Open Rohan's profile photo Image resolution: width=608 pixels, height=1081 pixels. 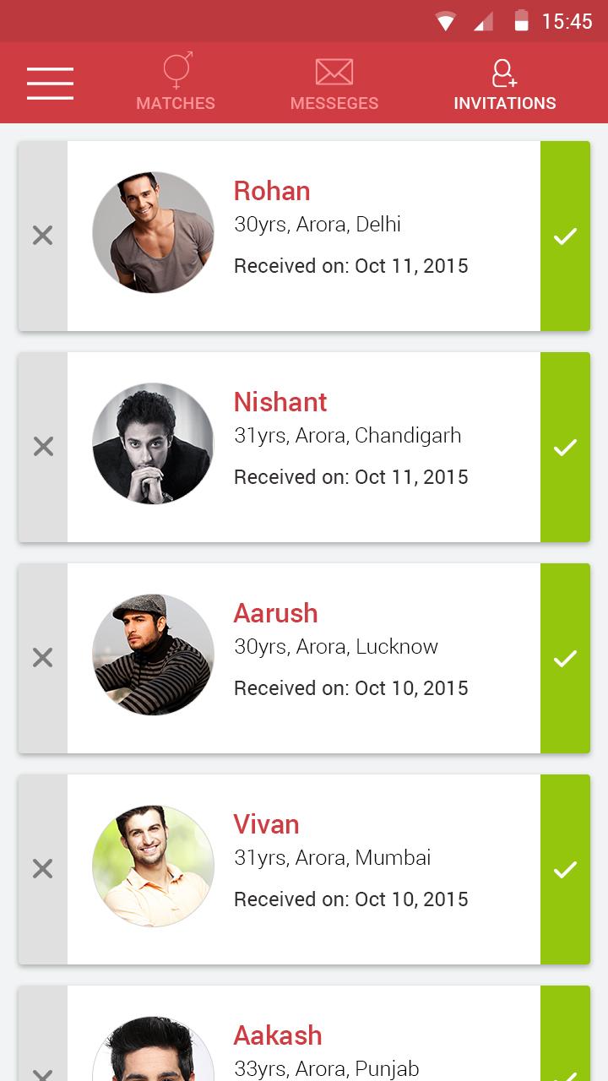pos(153,232)
